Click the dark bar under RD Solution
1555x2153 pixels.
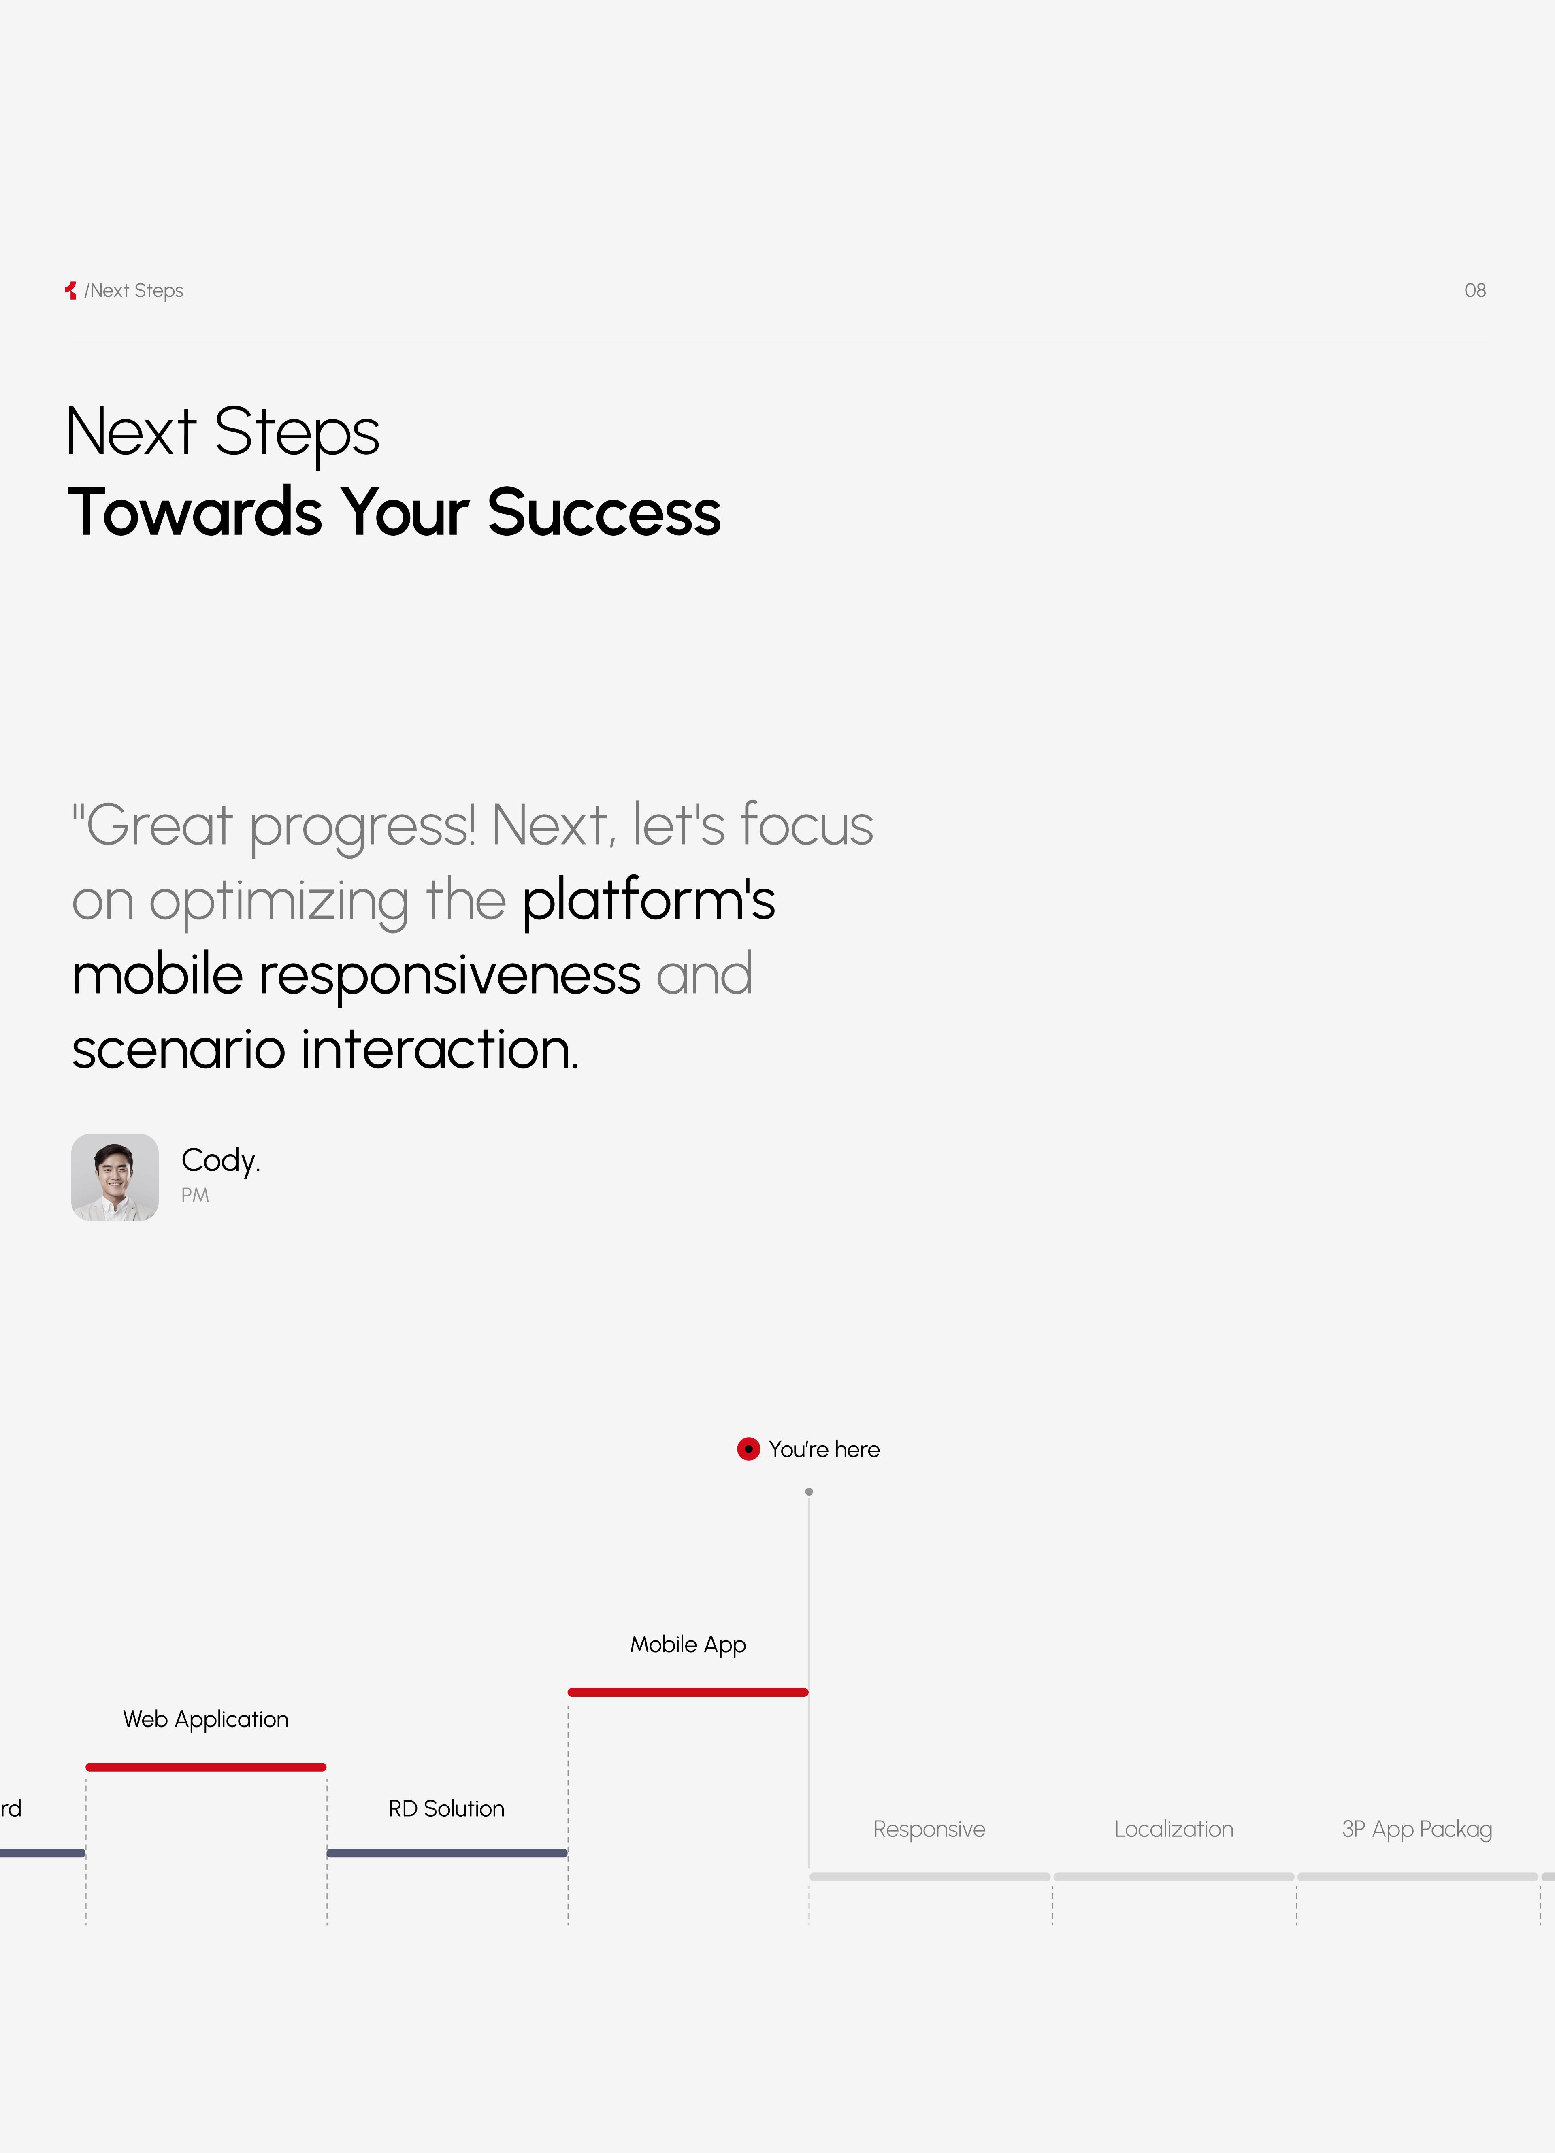446,1853
